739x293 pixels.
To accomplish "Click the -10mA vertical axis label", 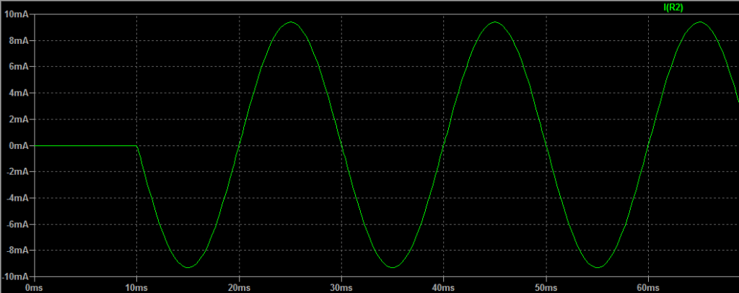I will (15, 277).
